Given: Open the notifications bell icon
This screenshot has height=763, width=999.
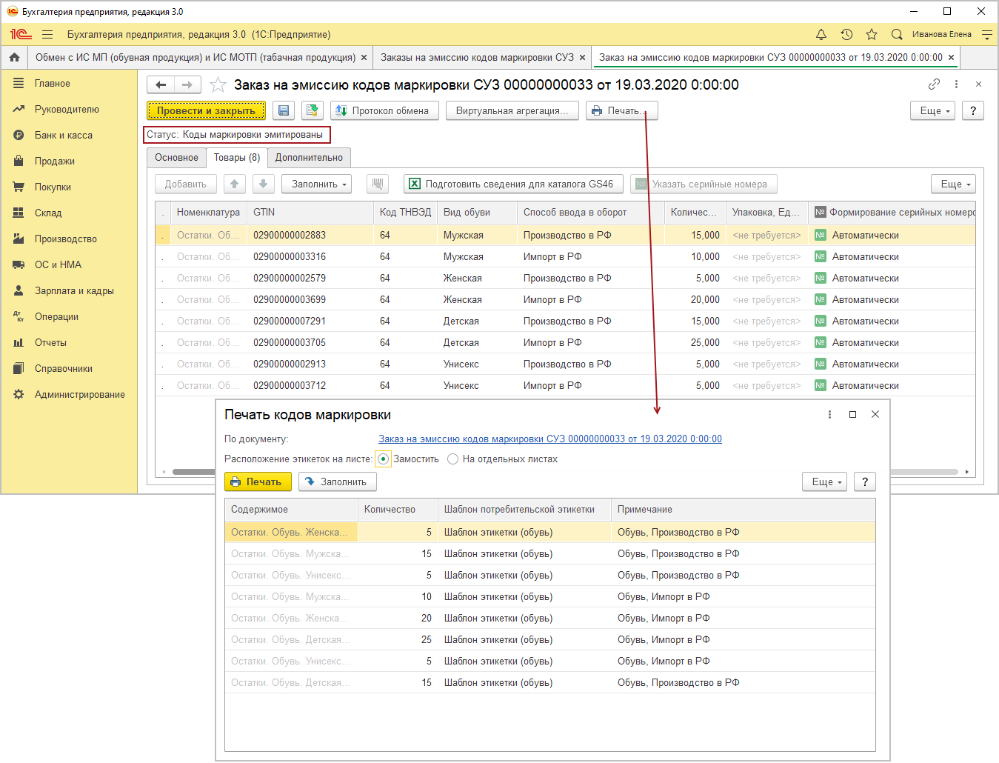Looking at the screenshot, I should tap(821, 35).
